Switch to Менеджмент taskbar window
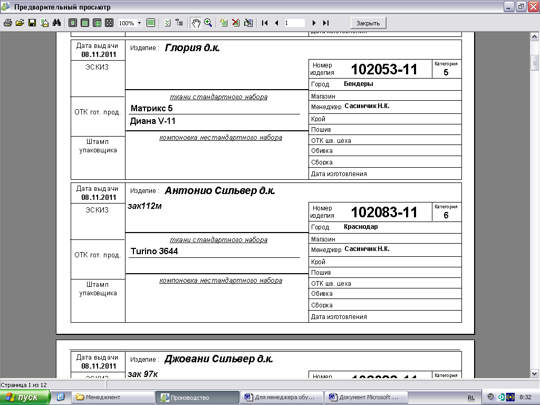 [113, 397]
